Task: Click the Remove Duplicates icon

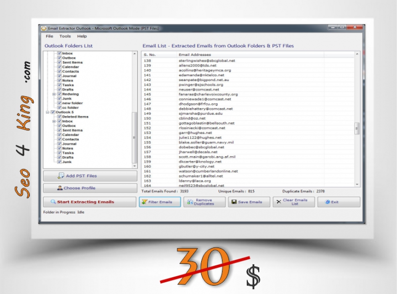Action: pos(190,202)
